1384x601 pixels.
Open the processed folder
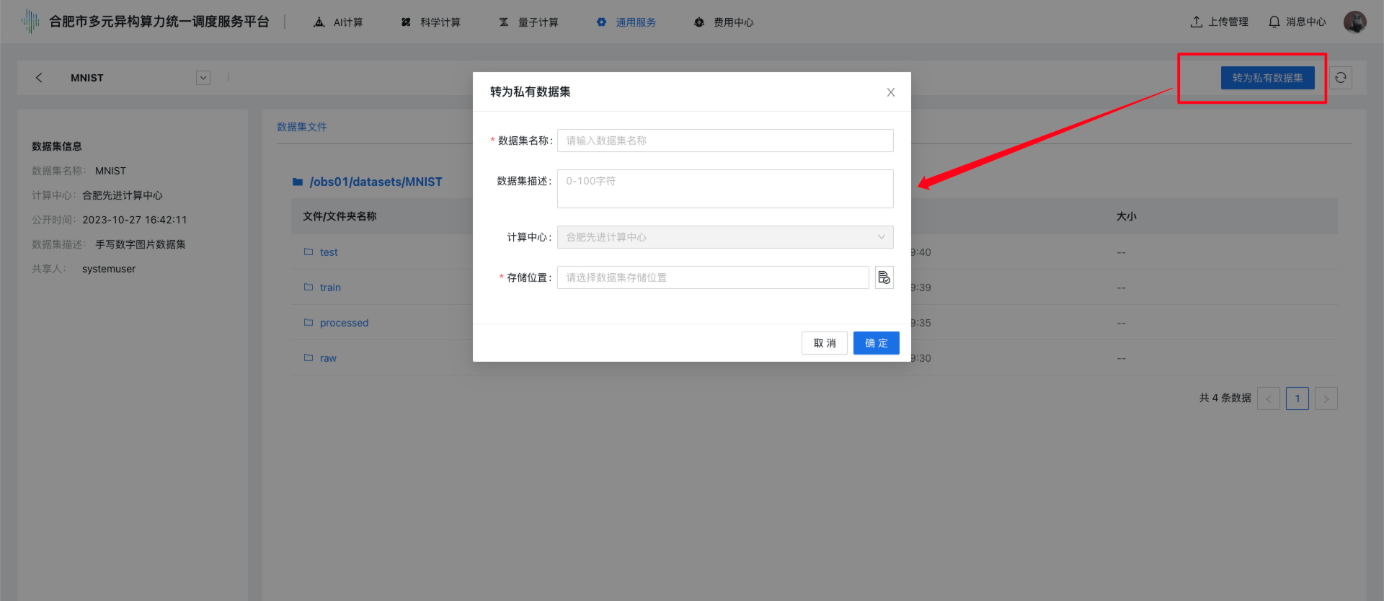pyautogui.click(x=344, y=323)
